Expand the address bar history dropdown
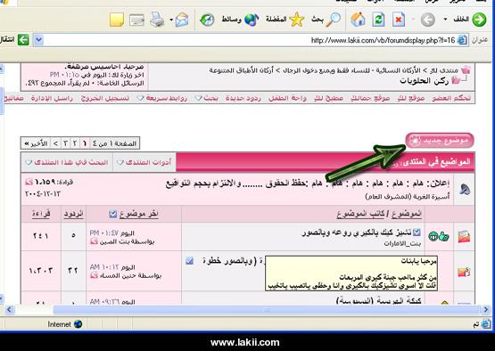Screen dimensions: 495x351 pos(39,40)
